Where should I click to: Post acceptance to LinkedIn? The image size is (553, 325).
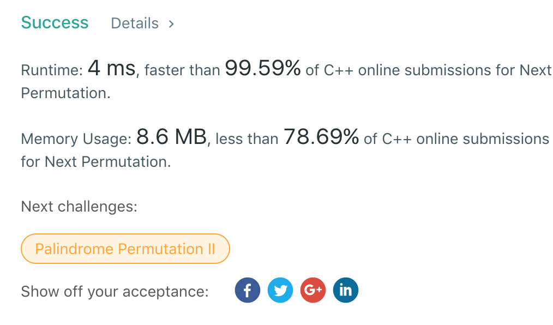coord(346,290)
